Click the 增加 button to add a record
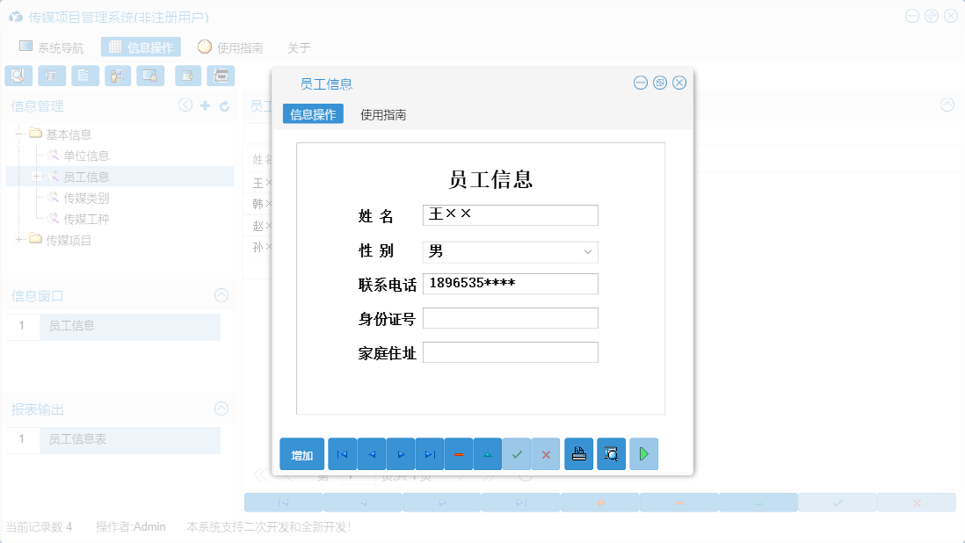The height and width of the screenshot is (543, 965). pos(301,454)
